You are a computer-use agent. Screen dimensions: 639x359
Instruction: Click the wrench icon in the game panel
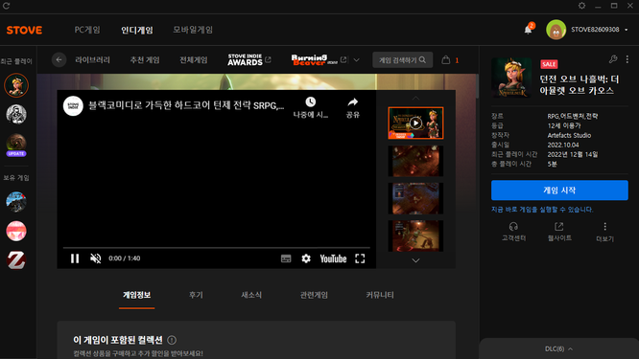point(612,59)
